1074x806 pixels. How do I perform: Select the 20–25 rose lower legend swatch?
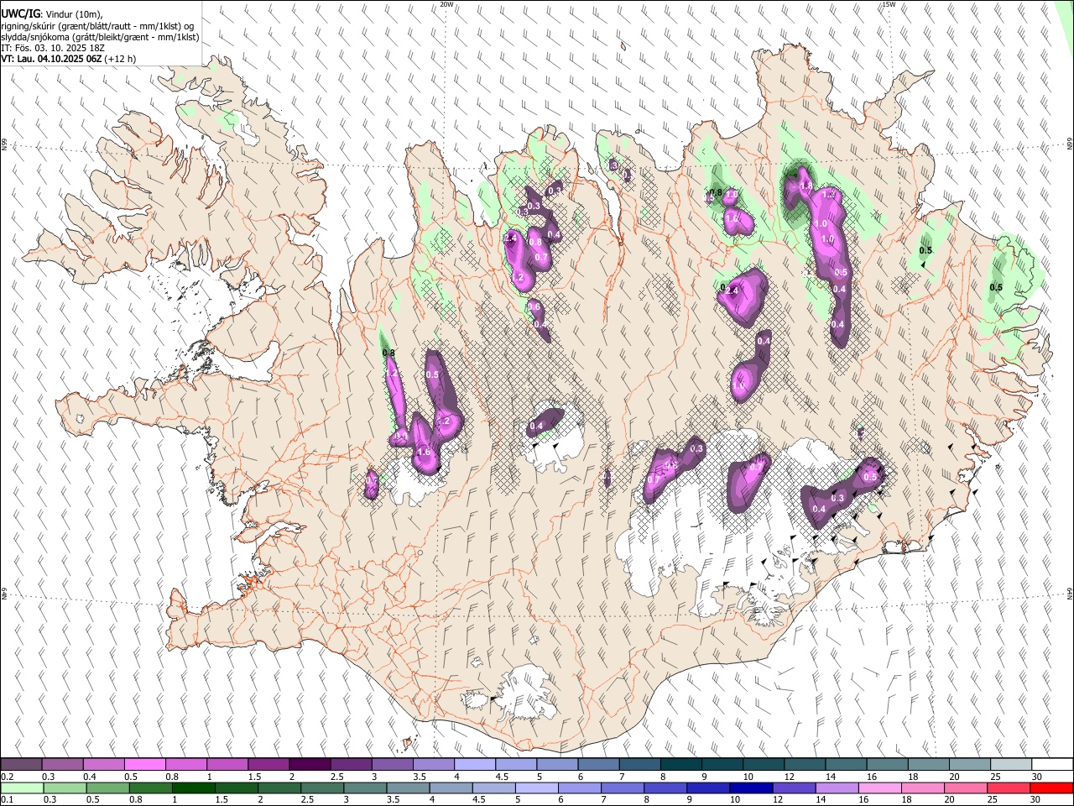[964, 788]
